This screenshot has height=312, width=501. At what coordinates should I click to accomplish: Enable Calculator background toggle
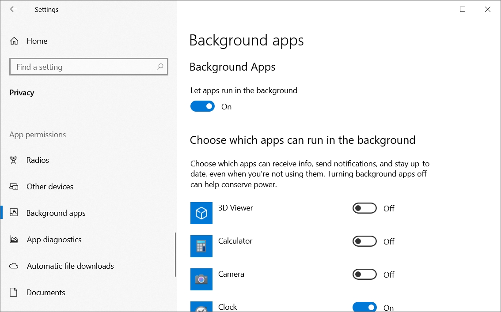click(x=364, y=241)
